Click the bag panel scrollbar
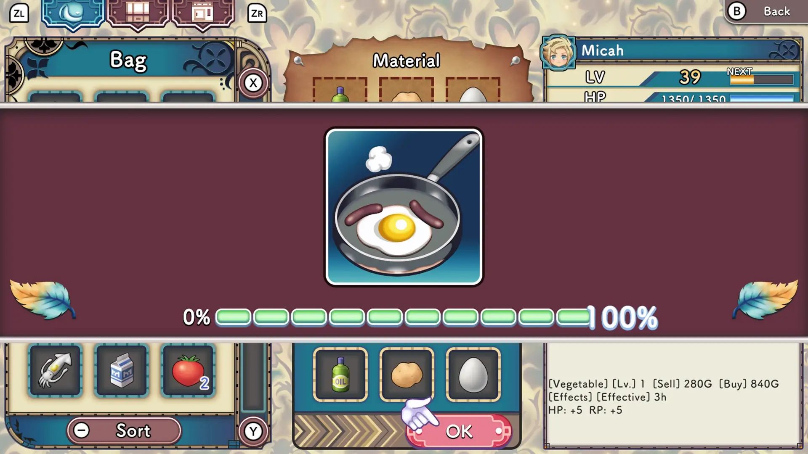 click(x=253, y=376)
